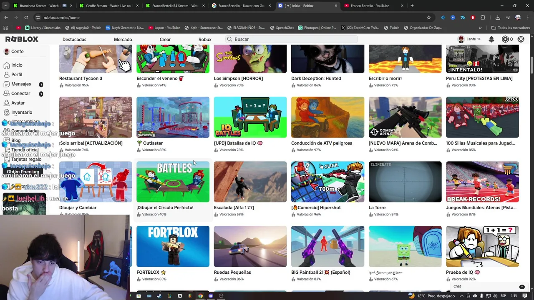534x300 pixels.
Task: Reload the page with the browser refresh icon
Action: (26, 17)
